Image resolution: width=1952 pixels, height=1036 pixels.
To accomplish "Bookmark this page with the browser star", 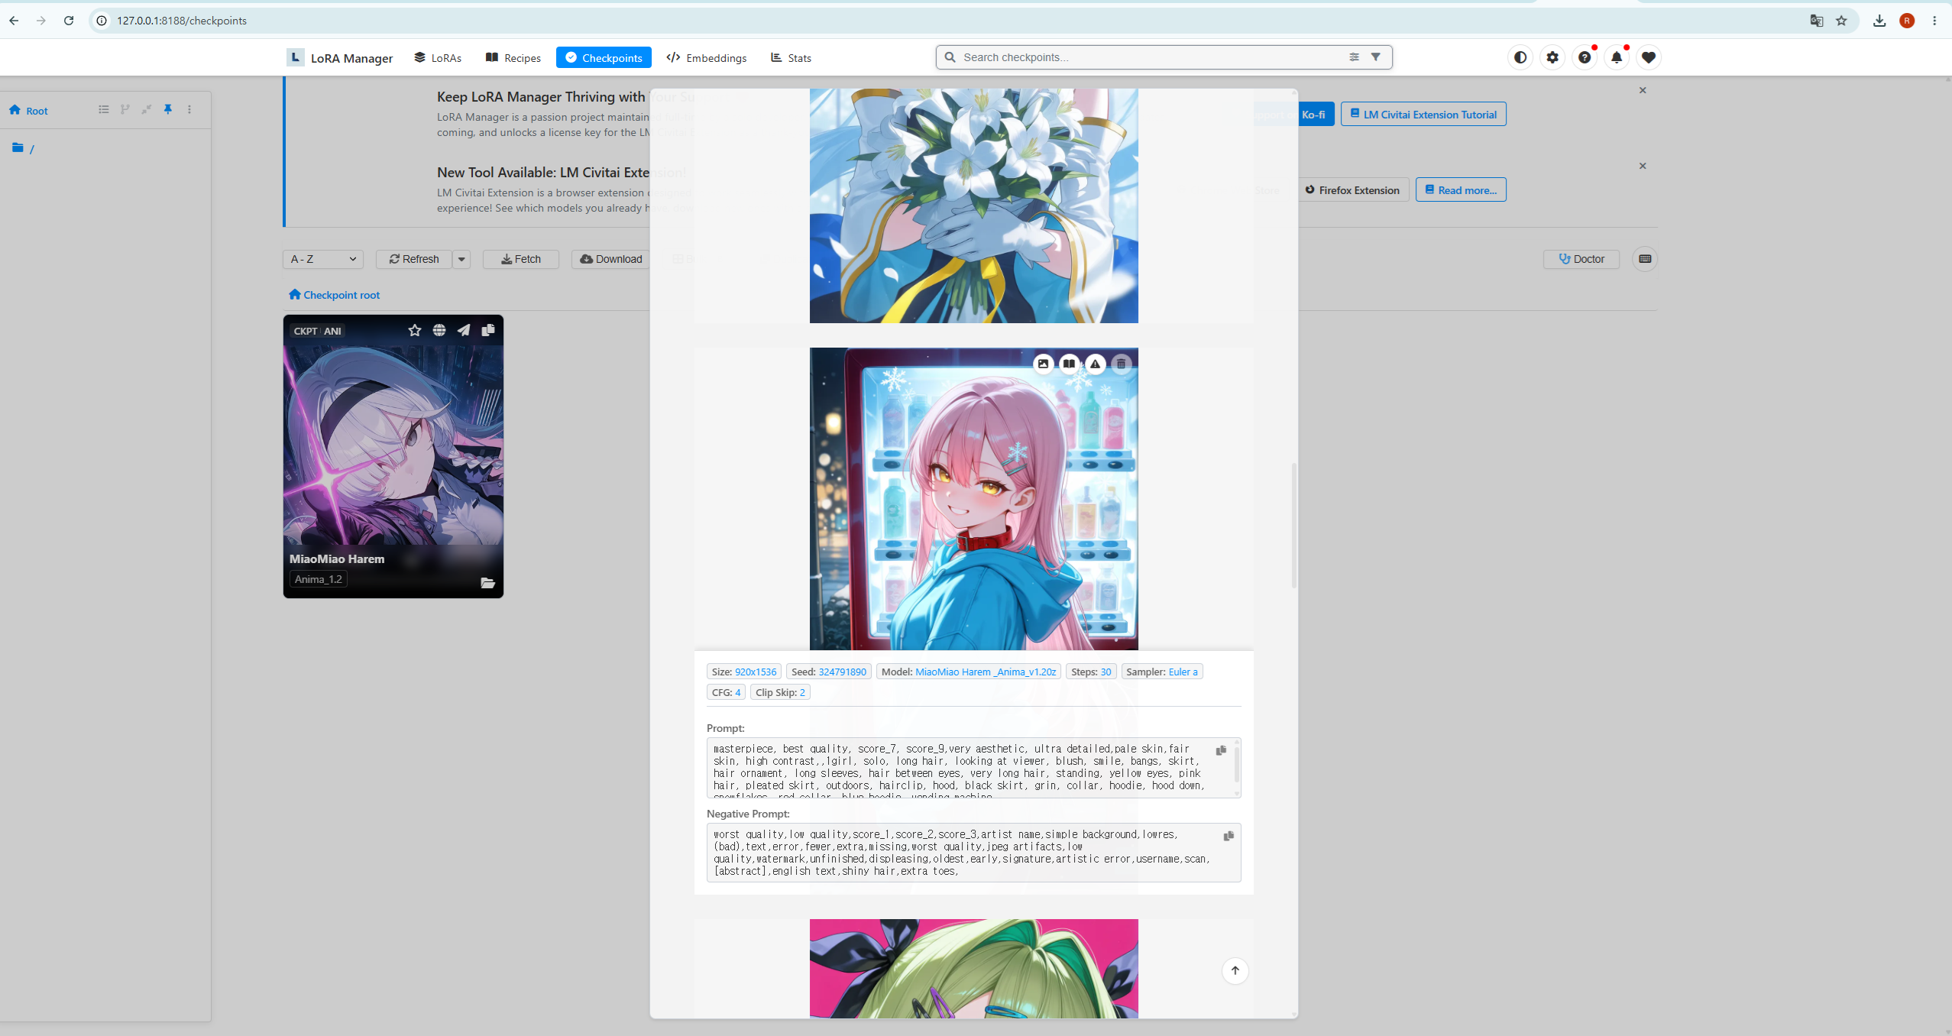I will tap(1841, 21).
